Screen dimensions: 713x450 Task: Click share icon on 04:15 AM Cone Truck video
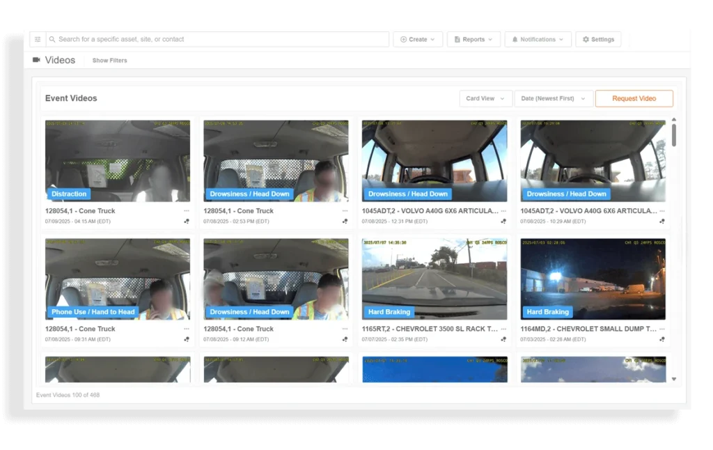coord(187,222)
